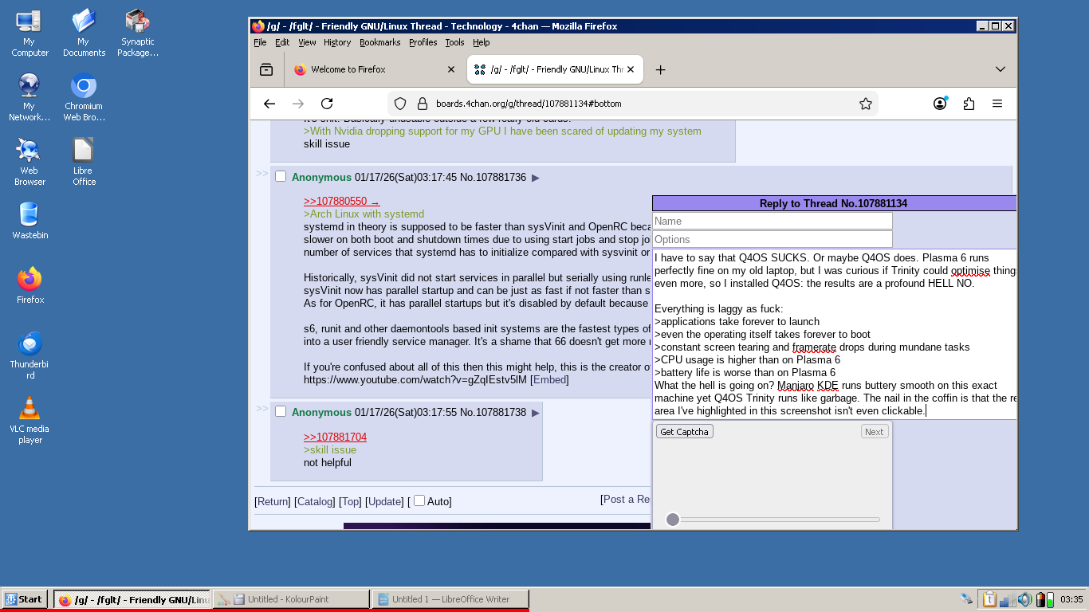Open the File menu
The image size is (1089, 612).
pos(260,42)
